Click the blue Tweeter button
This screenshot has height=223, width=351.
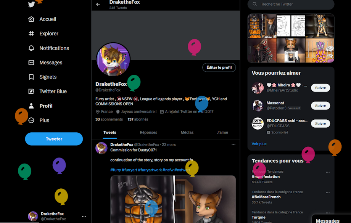coord(54,139)
